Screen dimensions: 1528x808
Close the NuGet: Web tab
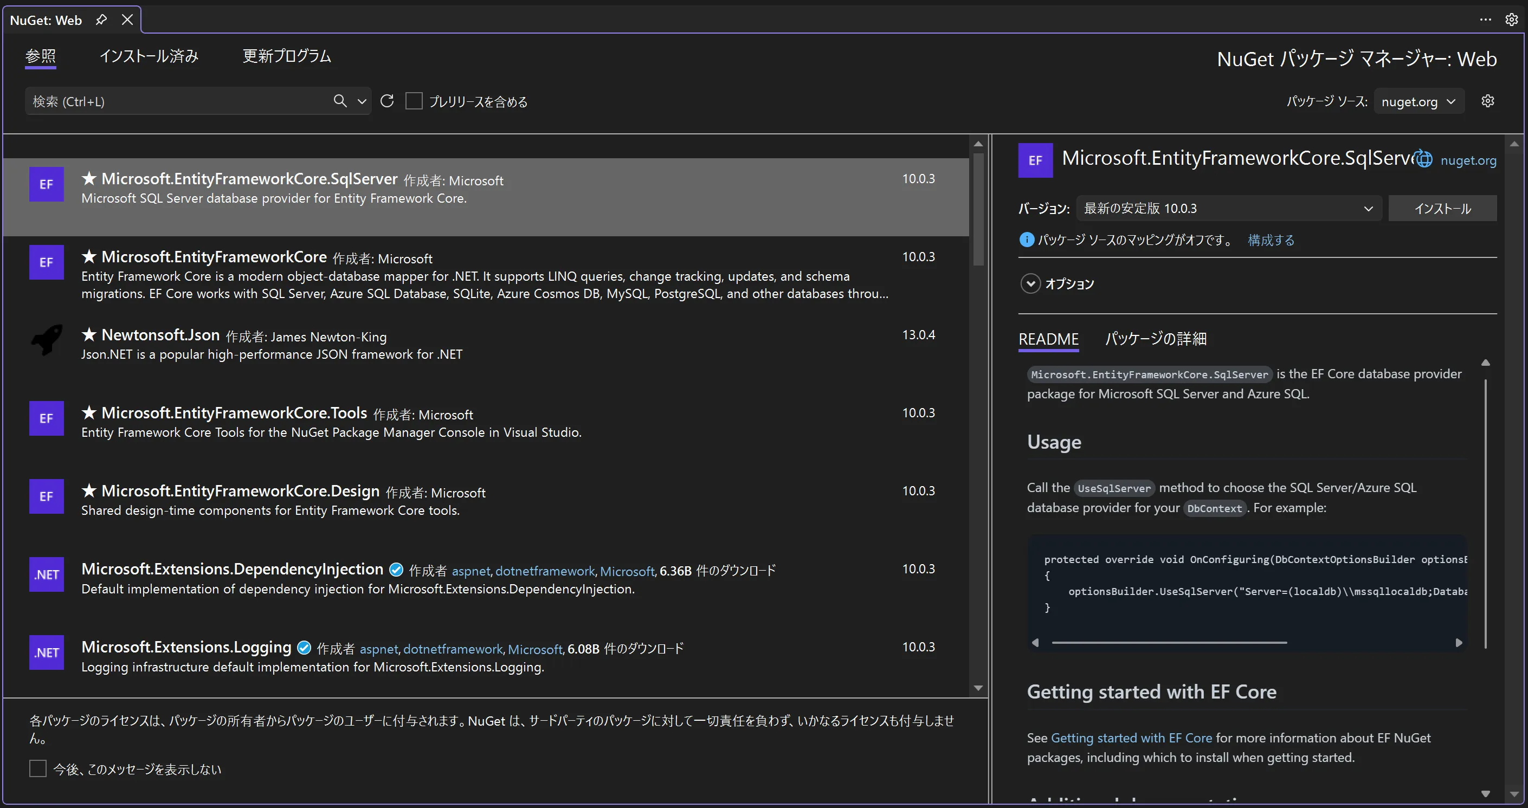tap(127, 20)
